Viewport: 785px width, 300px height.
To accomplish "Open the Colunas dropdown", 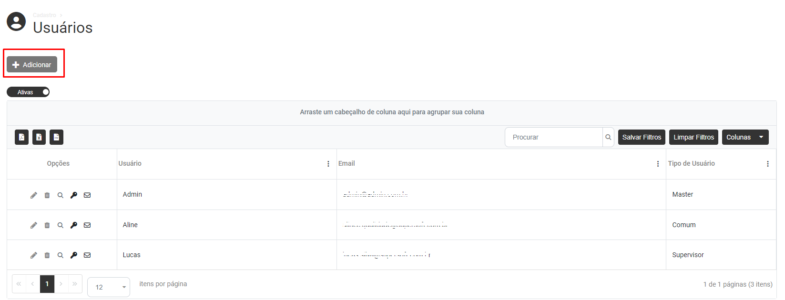I will [745, 137].
